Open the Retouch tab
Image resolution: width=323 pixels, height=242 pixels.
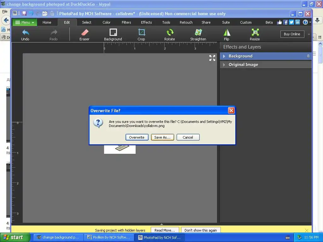(x=186, y=22)
